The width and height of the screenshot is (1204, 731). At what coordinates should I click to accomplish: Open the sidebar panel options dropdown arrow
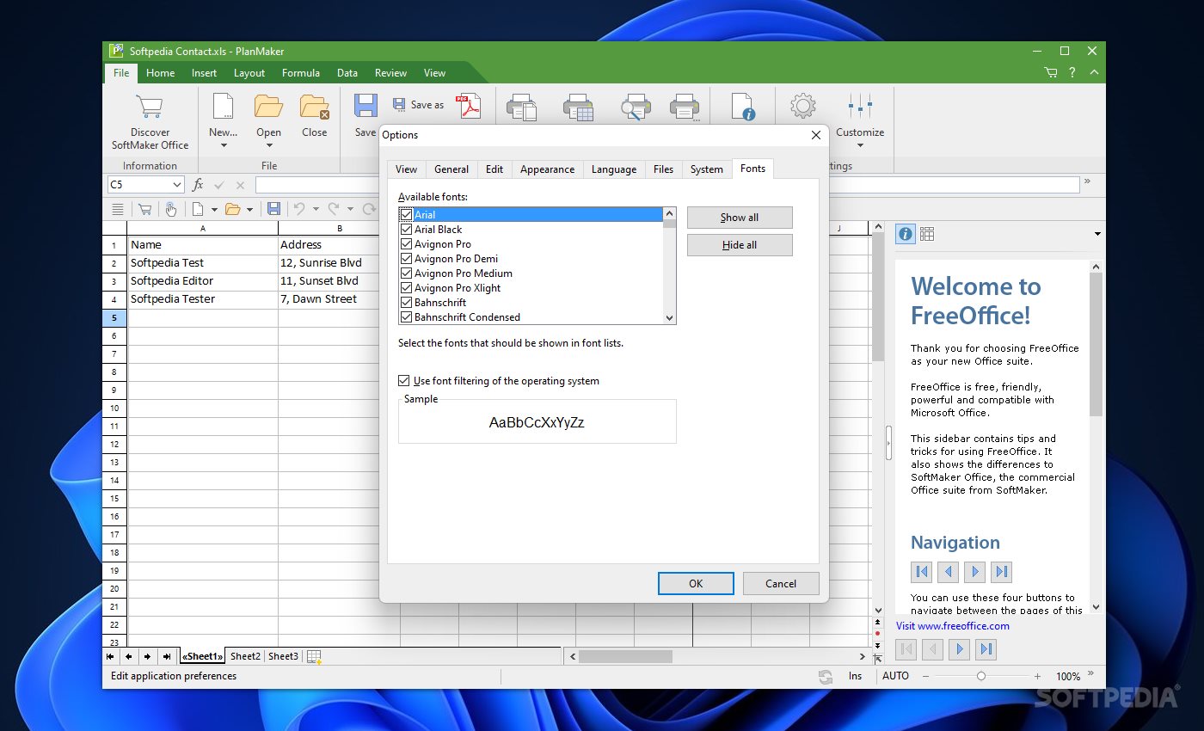pos(1097,234)
